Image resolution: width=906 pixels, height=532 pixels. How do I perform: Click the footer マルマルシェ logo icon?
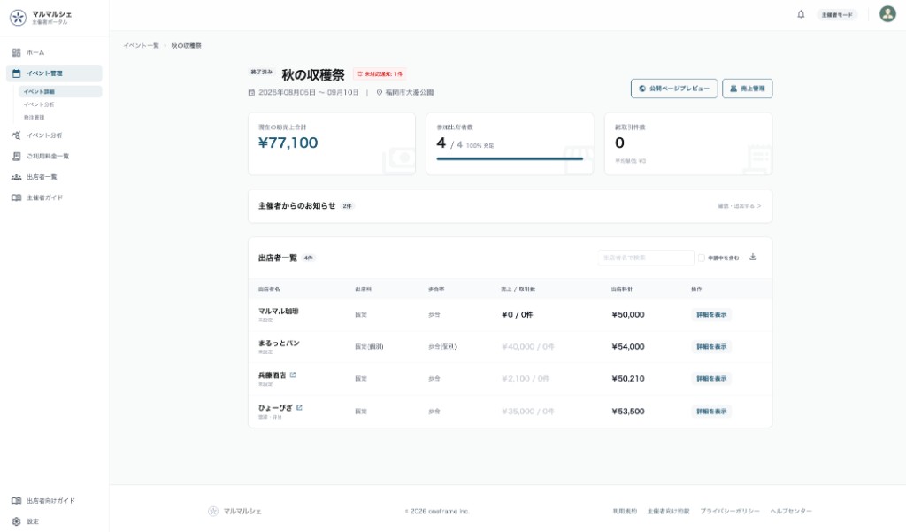click(x=213, y=511)
